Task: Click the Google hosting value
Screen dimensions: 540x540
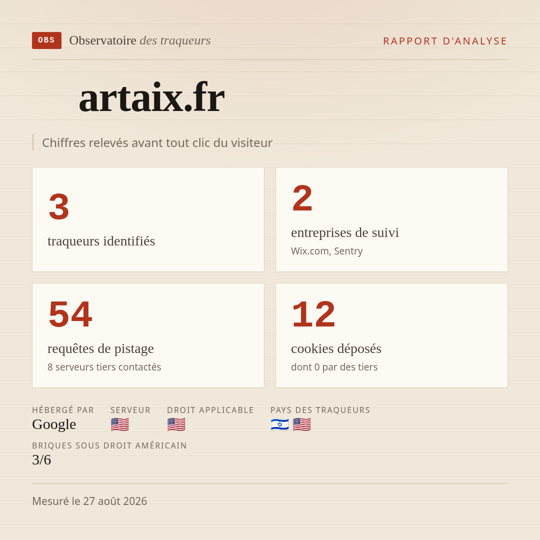Action: click(54, 424)
